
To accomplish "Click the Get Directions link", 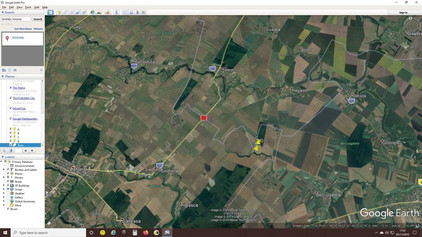I will pos(23,29).
